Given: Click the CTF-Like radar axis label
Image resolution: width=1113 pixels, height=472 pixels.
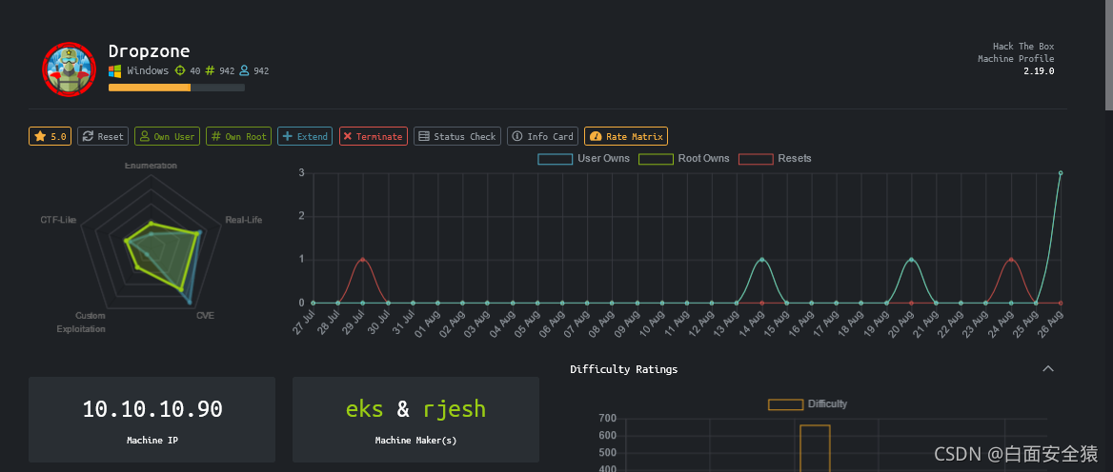Looking at the screenshot, I should 58,220.
